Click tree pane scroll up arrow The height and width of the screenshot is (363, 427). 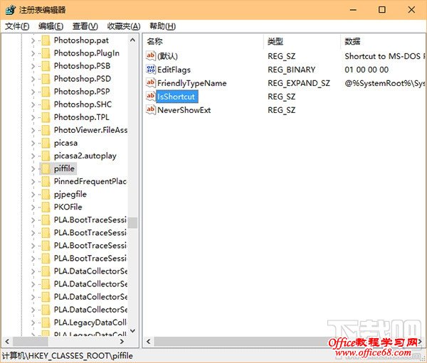pos(132,40)
